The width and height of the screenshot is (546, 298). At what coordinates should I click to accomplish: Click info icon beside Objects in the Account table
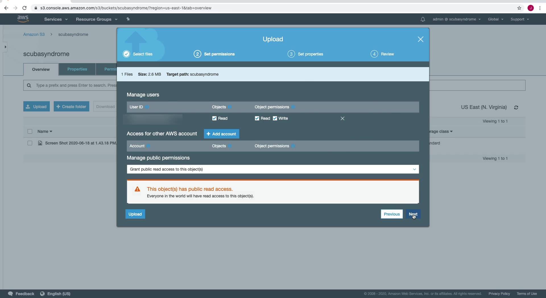tap(230, 146)
